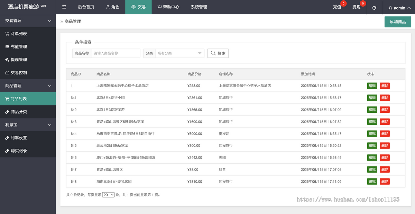The image size is (415, 214).
Task: Click the refresh icon in top bar
Action: tap(374, 8)
